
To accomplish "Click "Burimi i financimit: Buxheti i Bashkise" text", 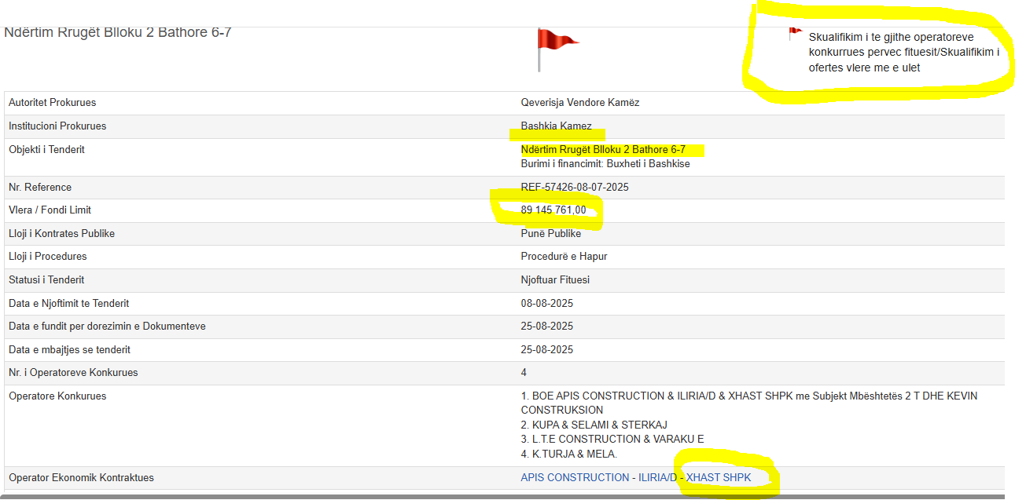I will point(605,164).
